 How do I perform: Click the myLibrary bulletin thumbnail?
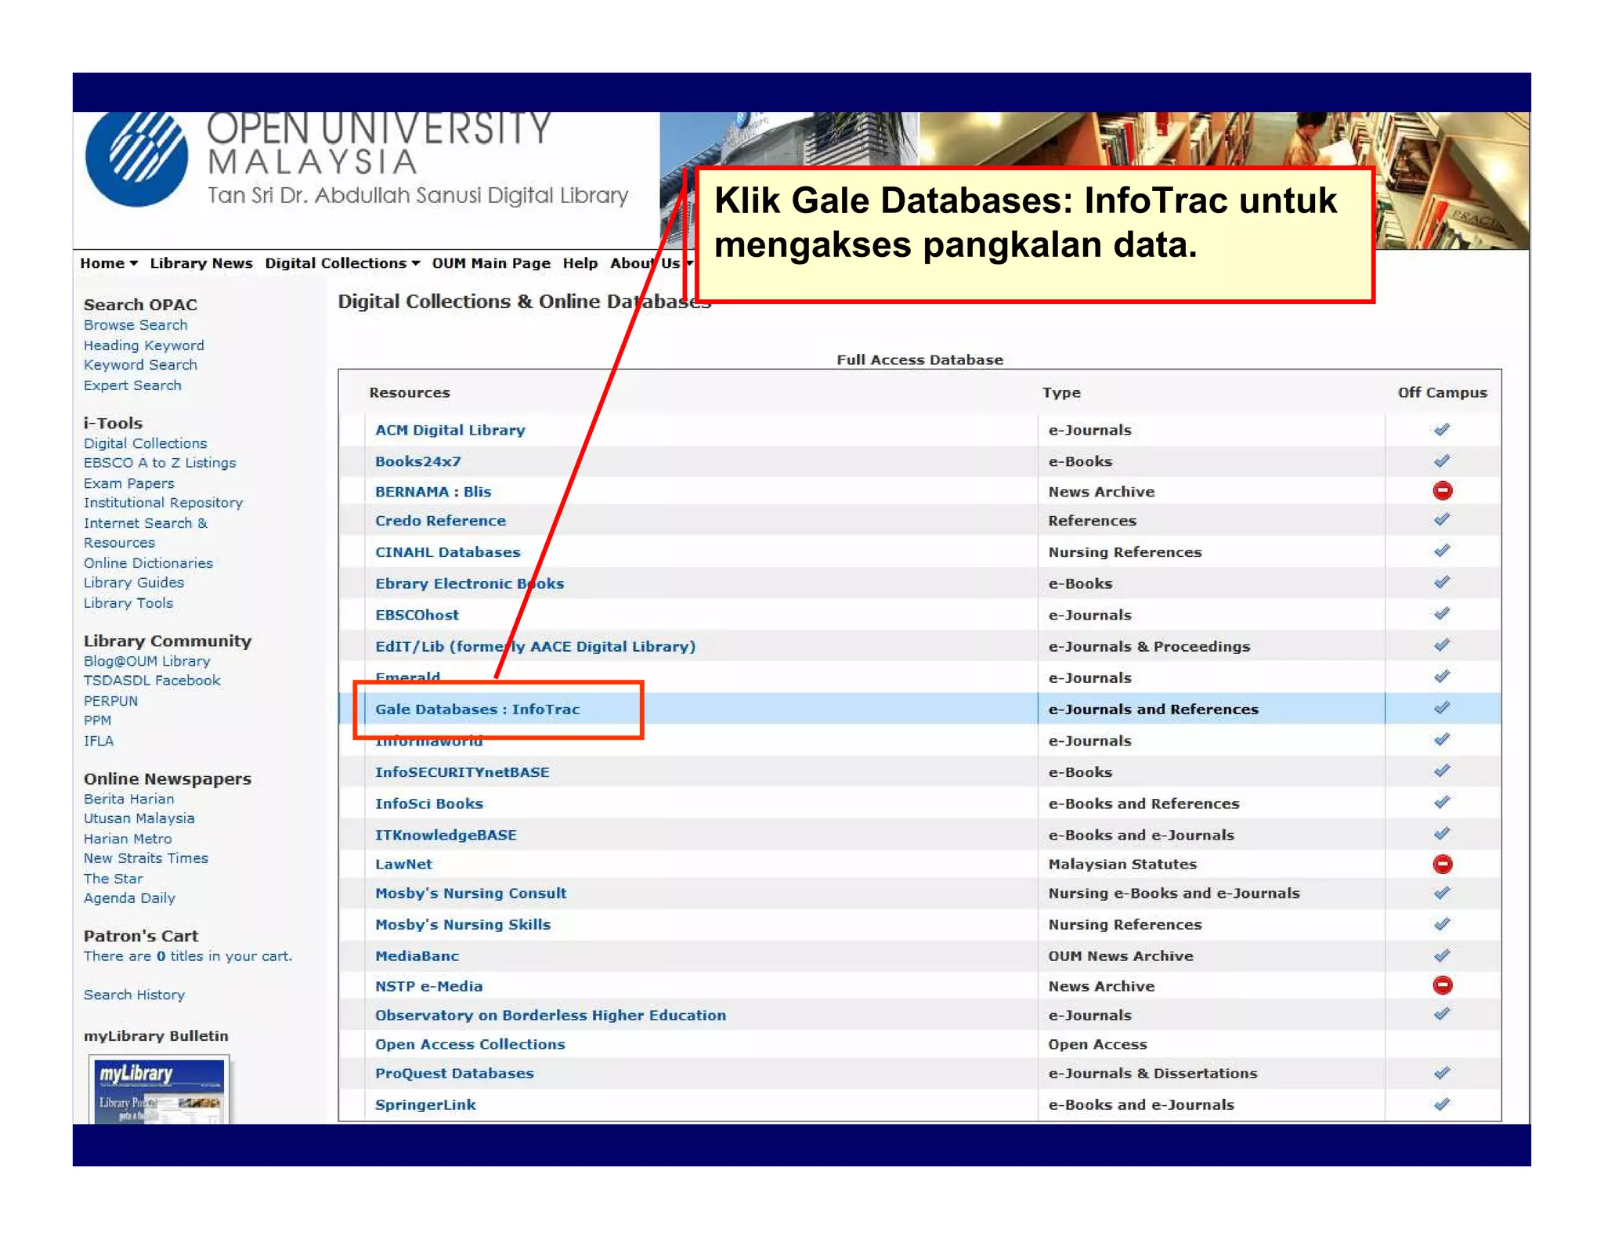pyautogui.click(x=159, y=1090)
